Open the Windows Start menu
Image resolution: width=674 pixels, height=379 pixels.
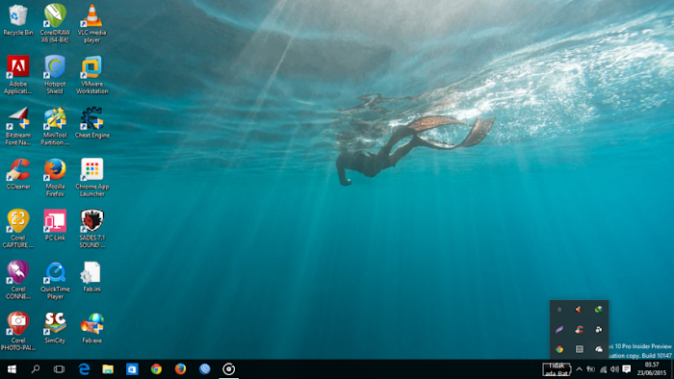coord(12,369)
